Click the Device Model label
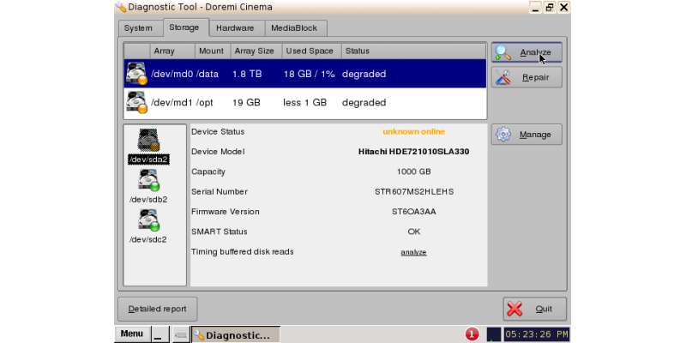Screen dimensions: 686x343 [218, 152]
